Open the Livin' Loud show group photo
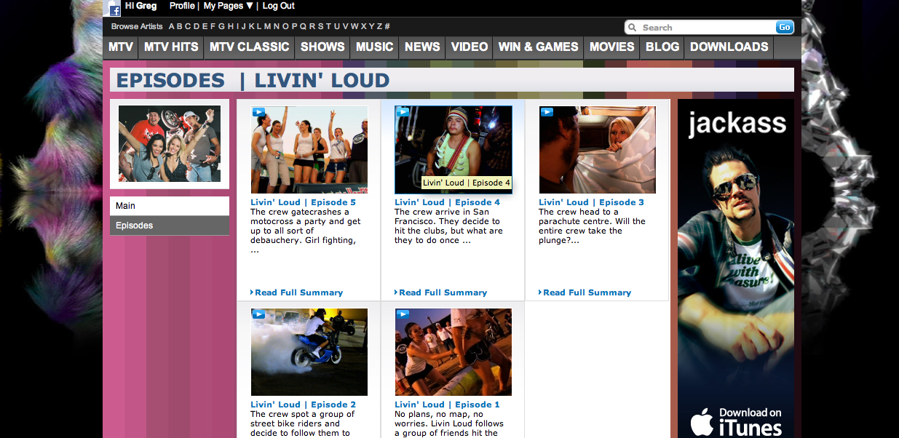Image resolution: width=899 pixels, height=438 pixels. [x=170, y=143]
